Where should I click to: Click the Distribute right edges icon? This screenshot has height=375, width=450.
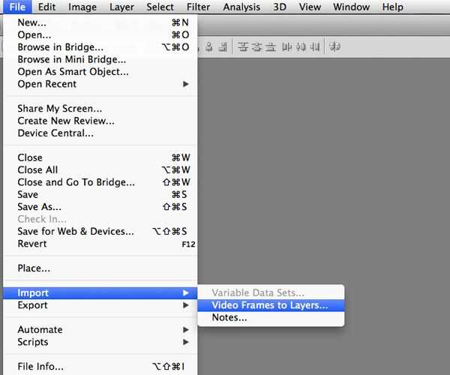(315, 46)
